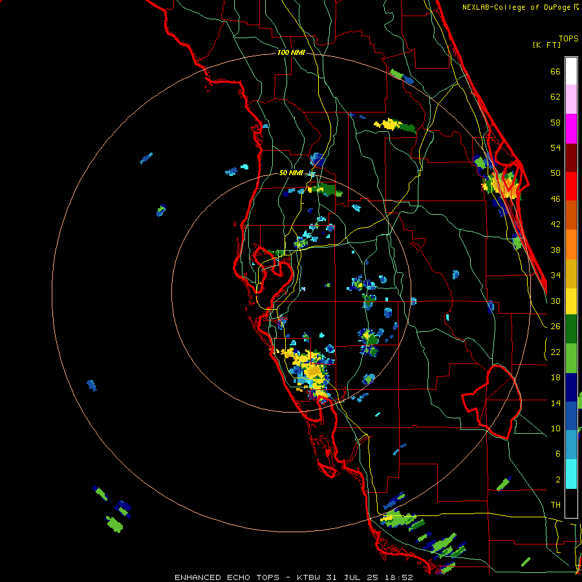This screenshot has width=582, height=582.
Task: Select the dark orange legend swatch
Action: [x=571, y=215]
